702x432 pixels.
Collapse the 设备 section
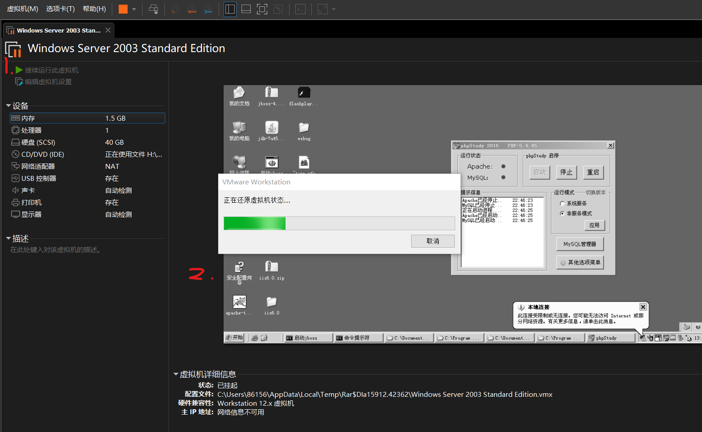8,106
